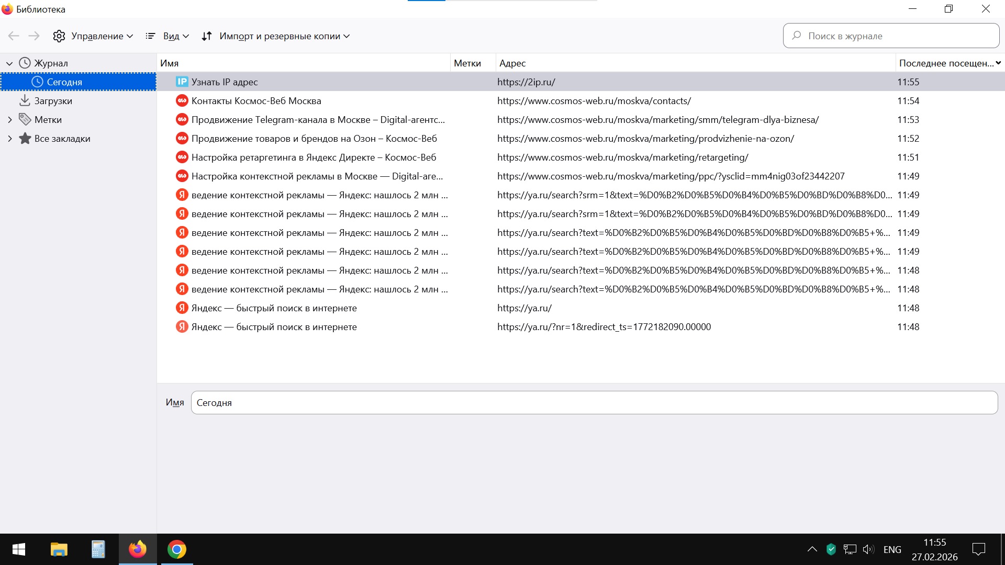Select the Узнать IP адрес history entry
Screen dimensions: 1005x565
(225, 82)
